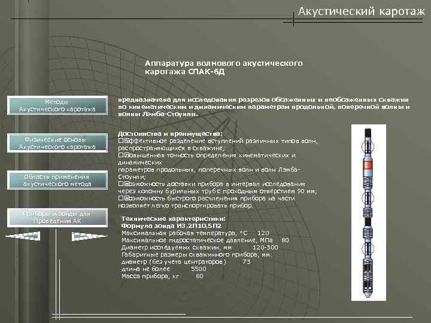Click the Масса прибора, кг line

162,276
